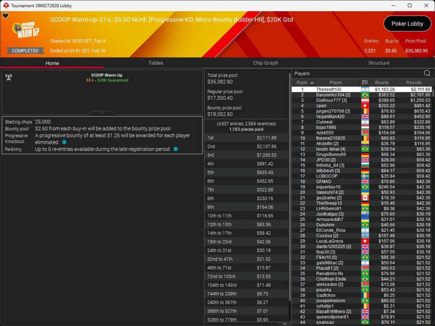
Task: Open the player search magnifier
Action: [x=427, y=73]
